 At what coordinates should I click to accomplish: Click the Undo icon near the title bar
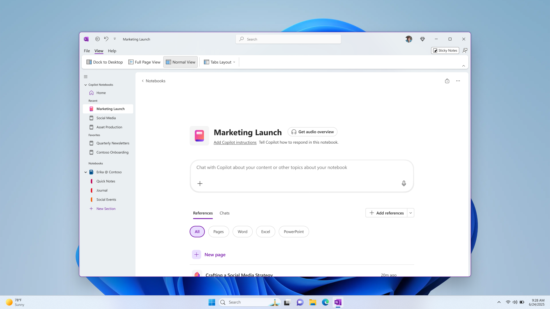[106, 39]
